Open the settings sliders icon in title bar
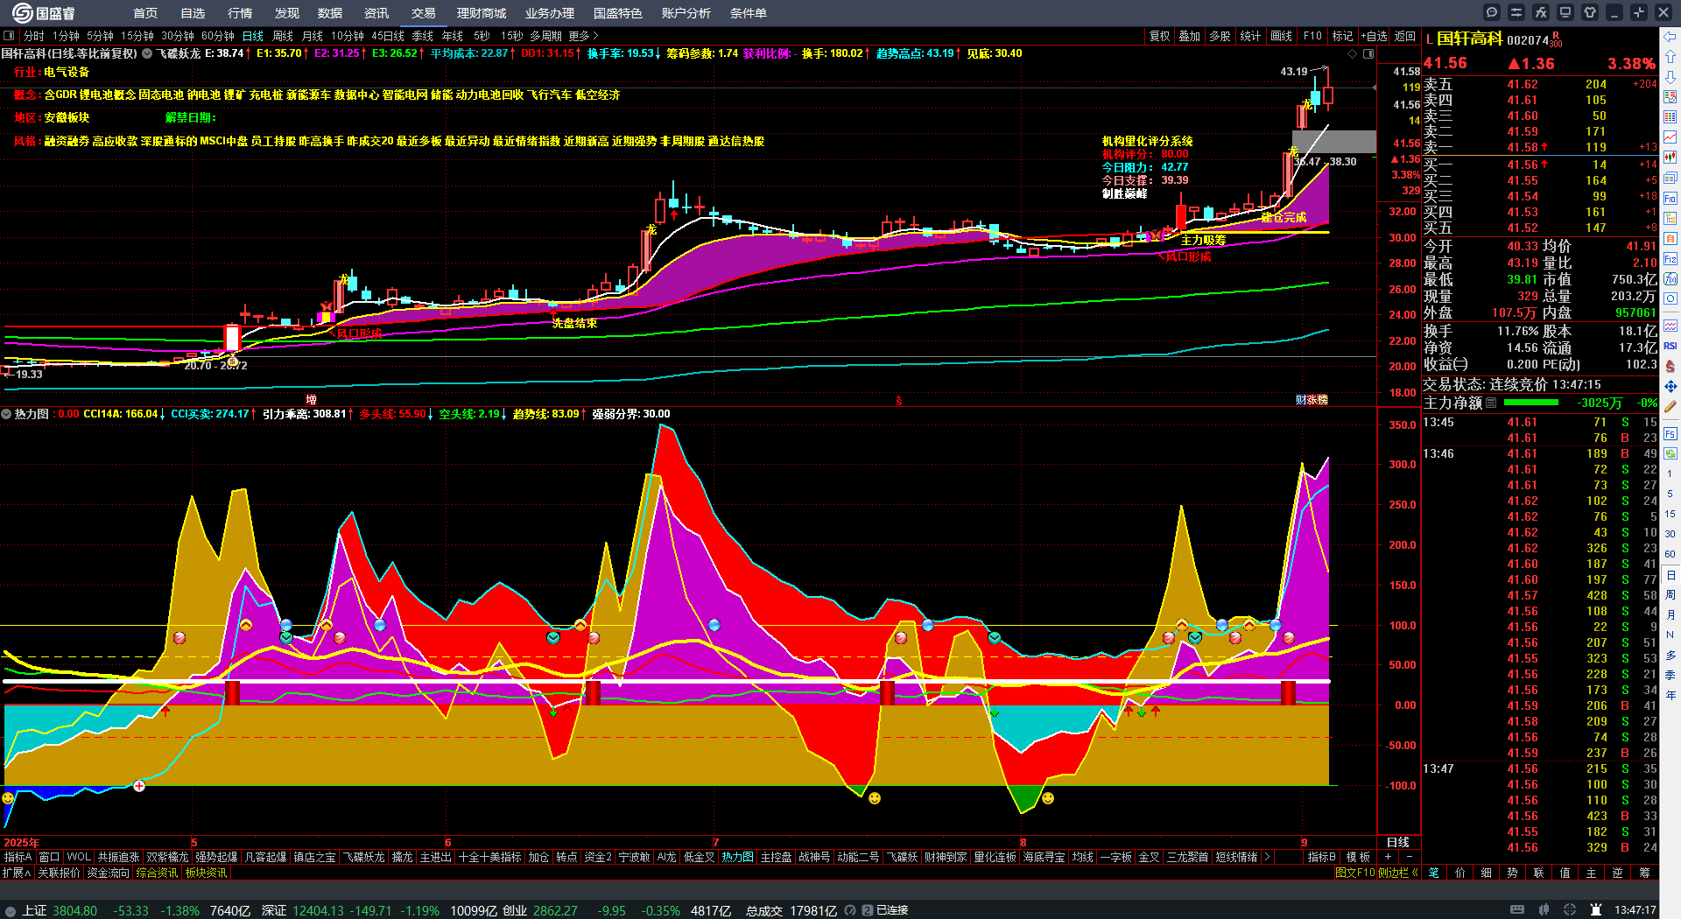This screenshot has height=919, width=1681. tap(1516, 12)
